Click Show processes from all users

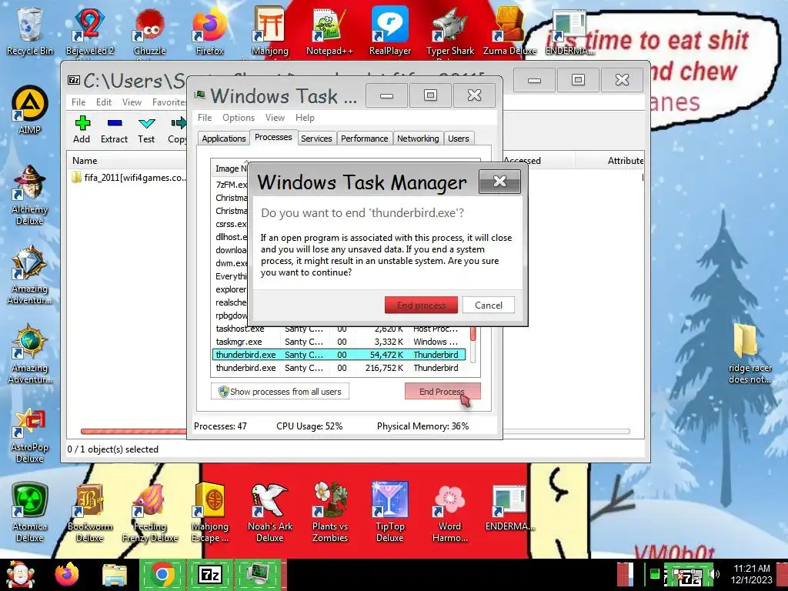click(280, 392)
